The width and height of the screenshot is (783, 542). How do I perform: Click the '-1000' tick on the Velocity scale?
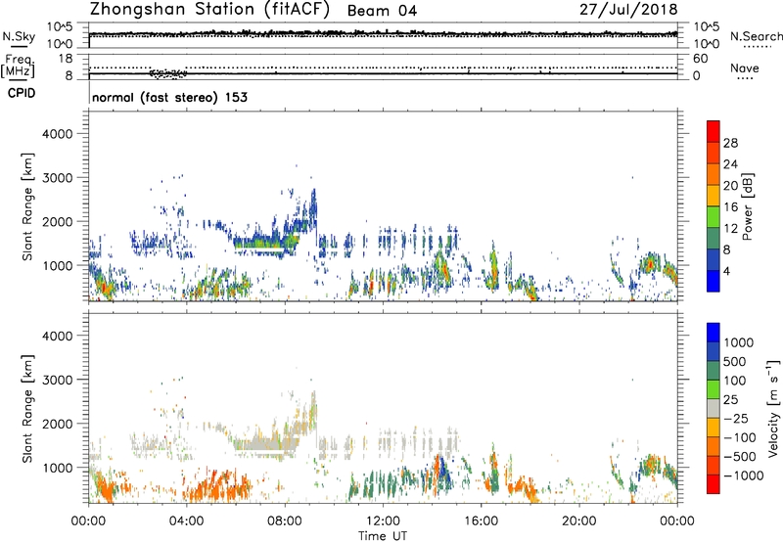(743, 475)
